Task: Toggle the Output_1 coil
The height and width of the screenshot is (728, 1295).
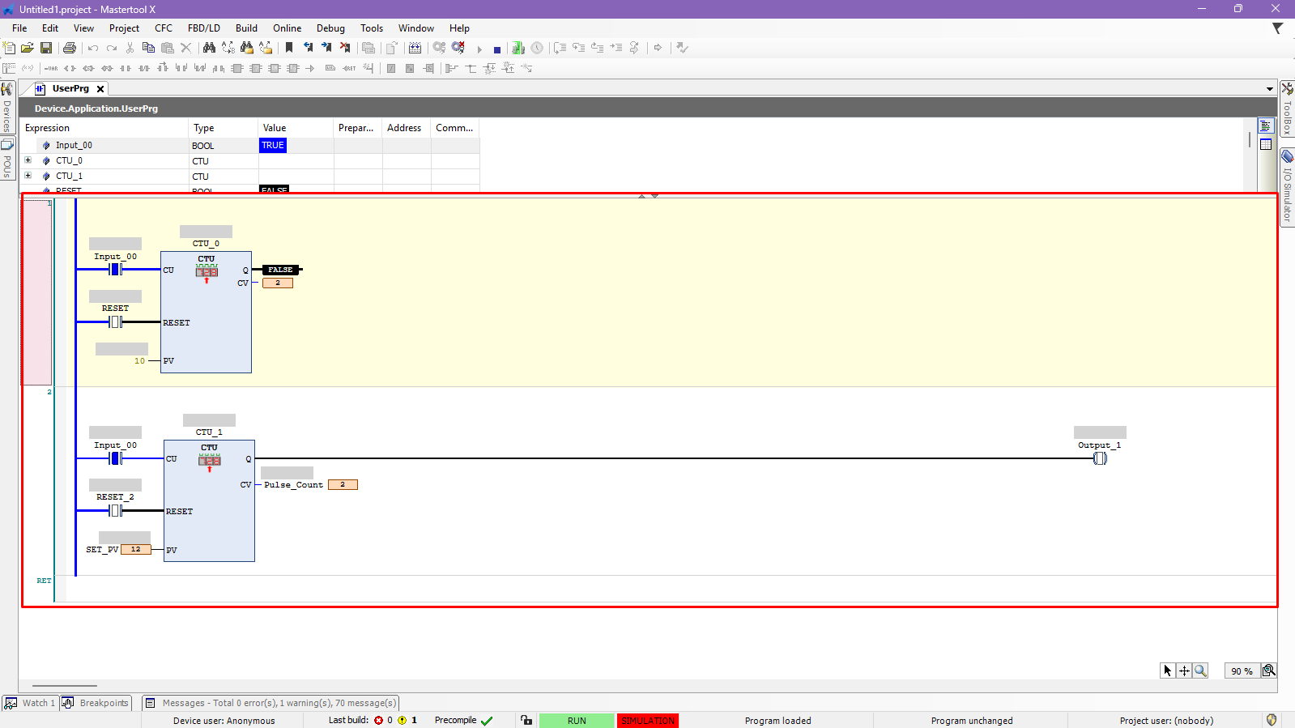Action: [x=1100, y=458]
